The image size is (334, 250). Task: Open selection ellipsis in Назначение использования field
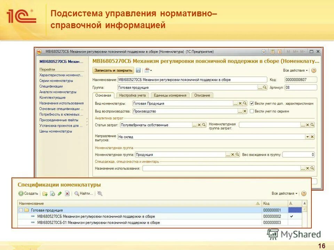(303, 168)
